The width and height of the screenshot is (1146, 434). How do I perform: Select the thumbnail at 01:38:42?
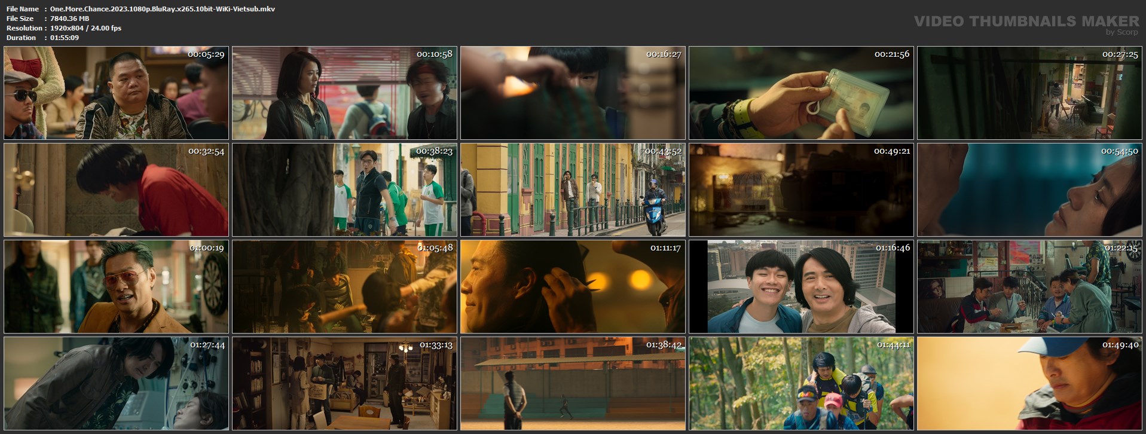[x=573, y=383]
